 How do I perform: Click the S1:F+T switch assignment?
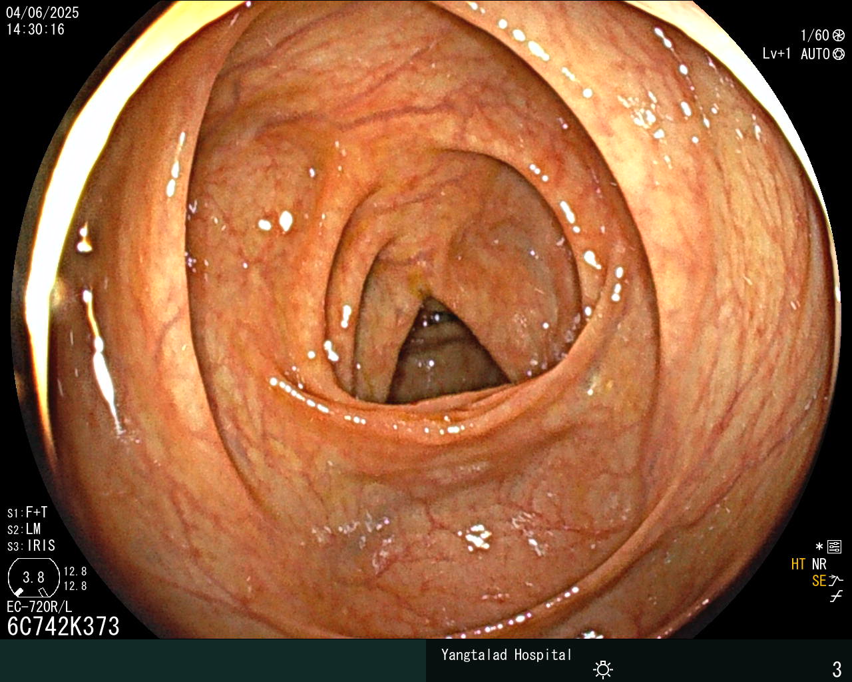(27, 512)
